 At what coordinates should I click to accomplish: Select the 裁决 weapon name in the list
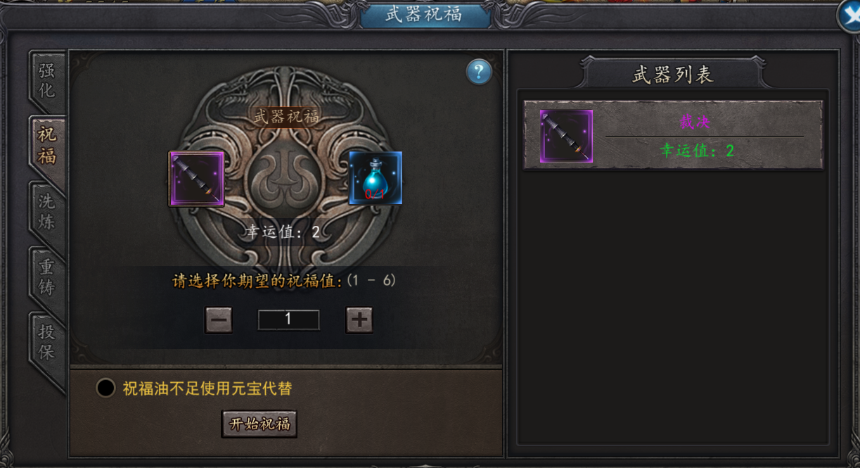pos(695,122)
